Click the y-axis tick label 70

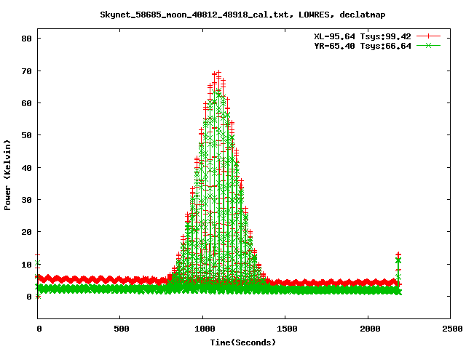click(x=26, y=71)
